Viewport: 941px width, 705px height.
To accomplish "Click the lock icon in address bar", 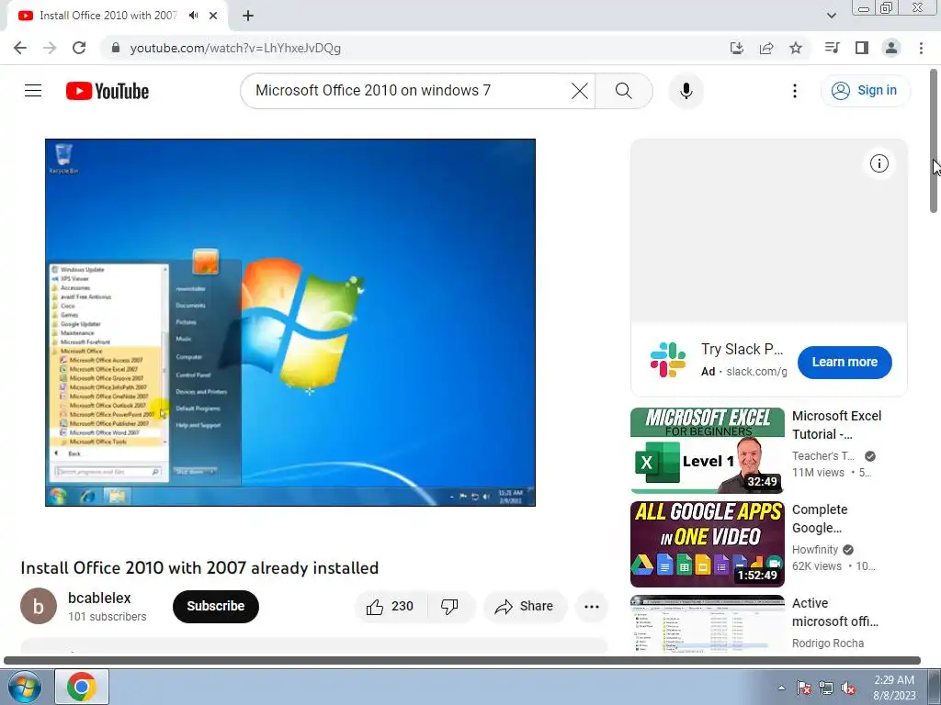I will click(x=116, y=48).
